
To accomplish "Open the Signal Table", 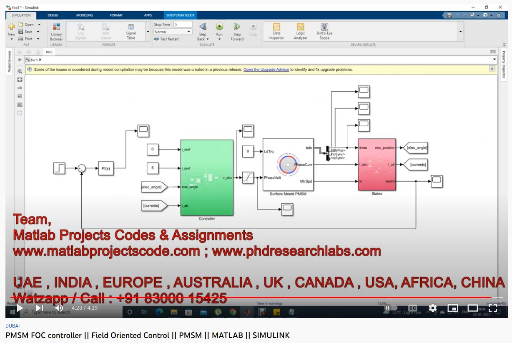I will (131, 31).
